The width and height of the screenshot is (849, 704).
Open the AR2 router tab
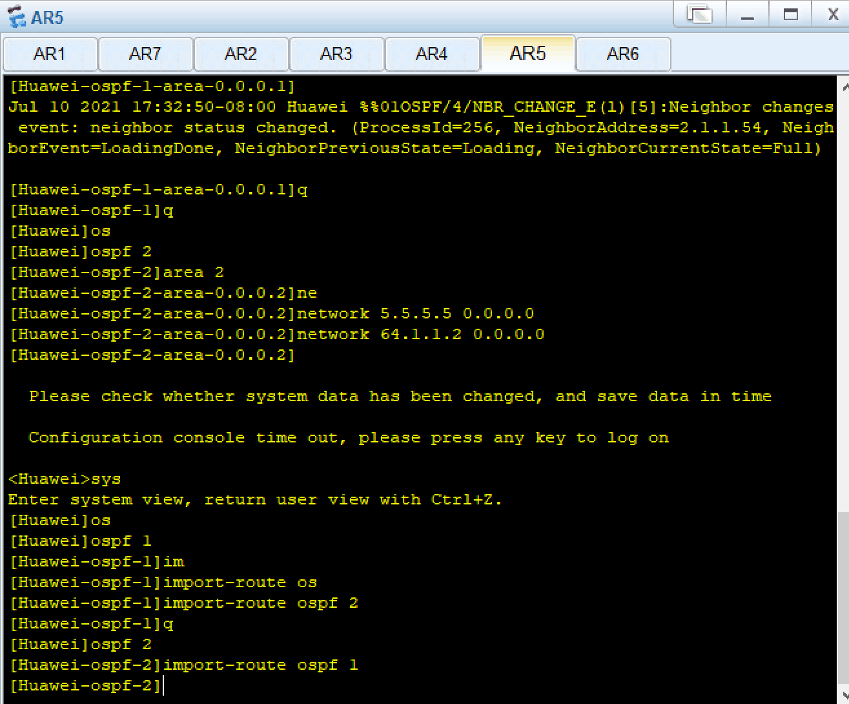click(241, 54)
